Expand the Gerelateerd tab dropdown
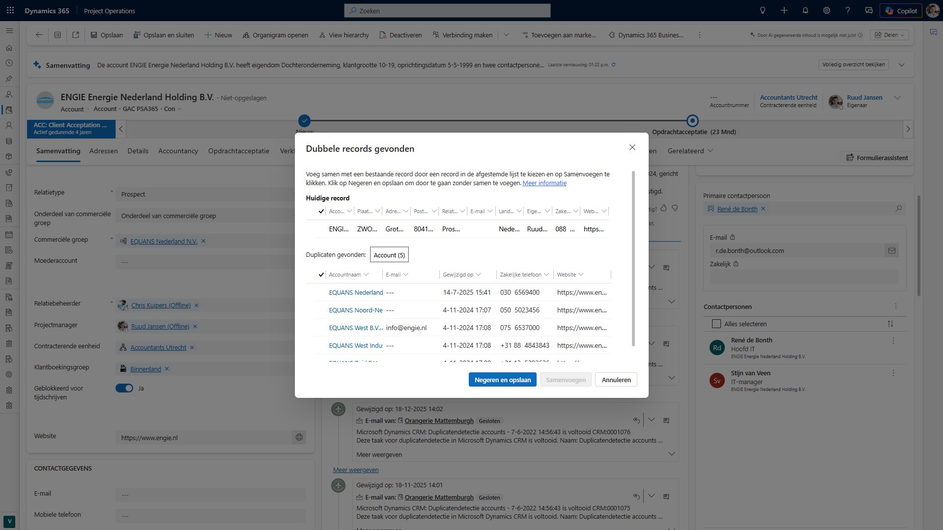 710,151
